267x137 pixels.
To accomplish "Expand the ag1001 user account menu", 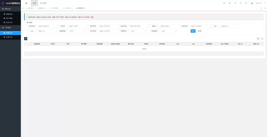I will 258,3.
